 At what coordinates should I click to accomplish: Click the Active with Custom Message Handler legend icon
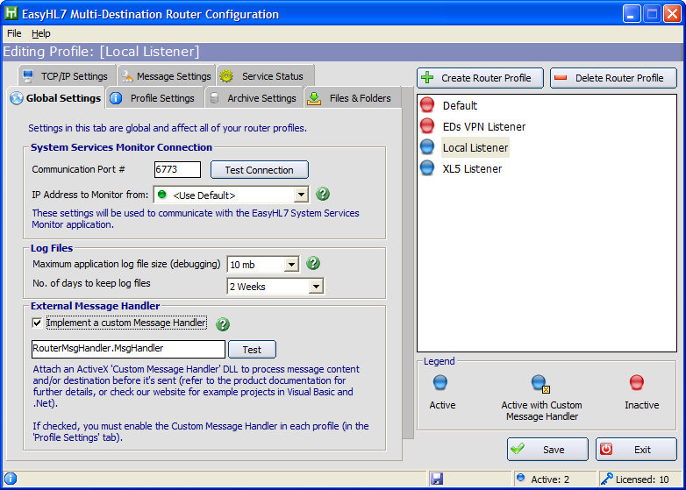click(x=540, y=384)
